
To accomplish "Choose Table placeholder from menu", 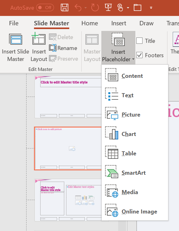I will point(135,152).
